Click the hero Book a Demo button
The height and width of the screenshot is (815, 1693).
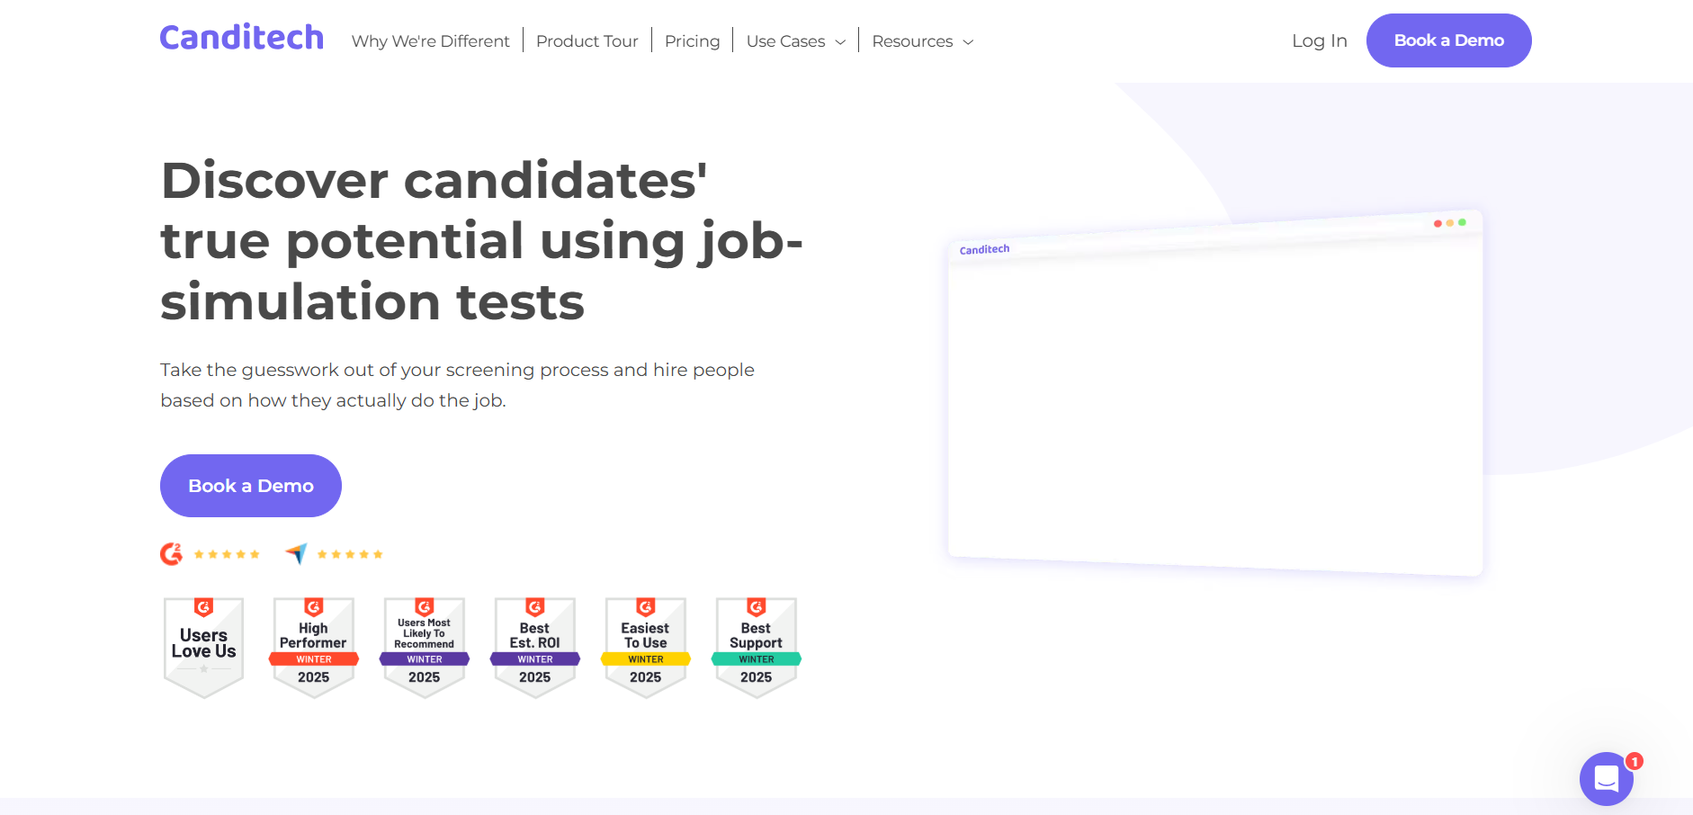(251, 486)
